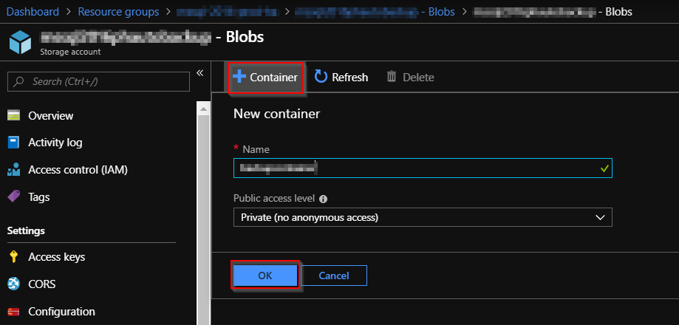The height and width of the screenshot is (325, 679).
Task: Click the Delete toolbar button
Action: [410, 77]
